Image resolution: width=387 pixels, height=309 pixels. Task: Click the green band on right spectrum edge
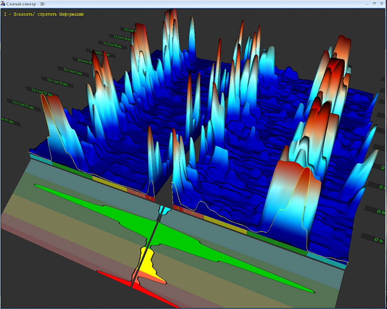276,242
